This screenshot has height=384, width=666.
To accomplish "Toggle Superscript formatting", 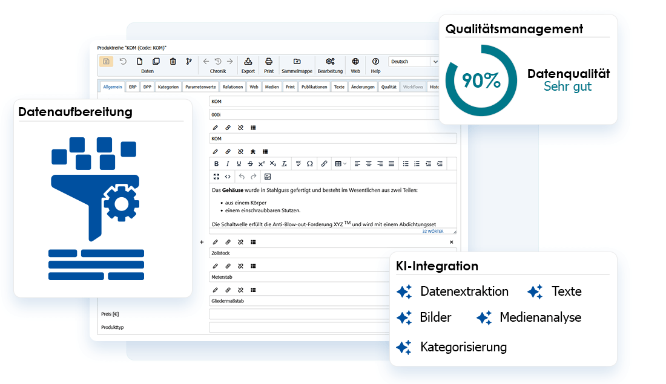I will point(261,164).
